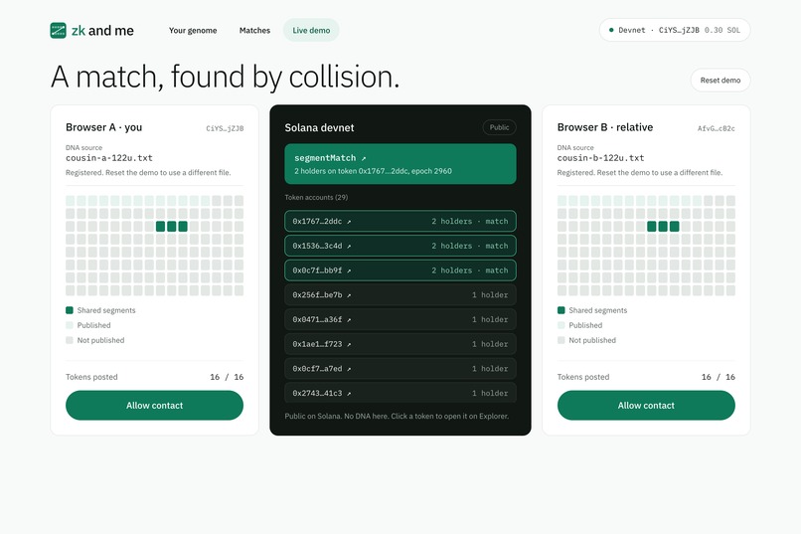Click the Public badge in Solana devnet panel
801x534 pixels.
(x=499, y=127)
